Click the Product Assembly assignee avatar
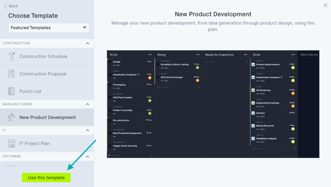This screenshot has height=187, width=331. [x=150, y=114]
